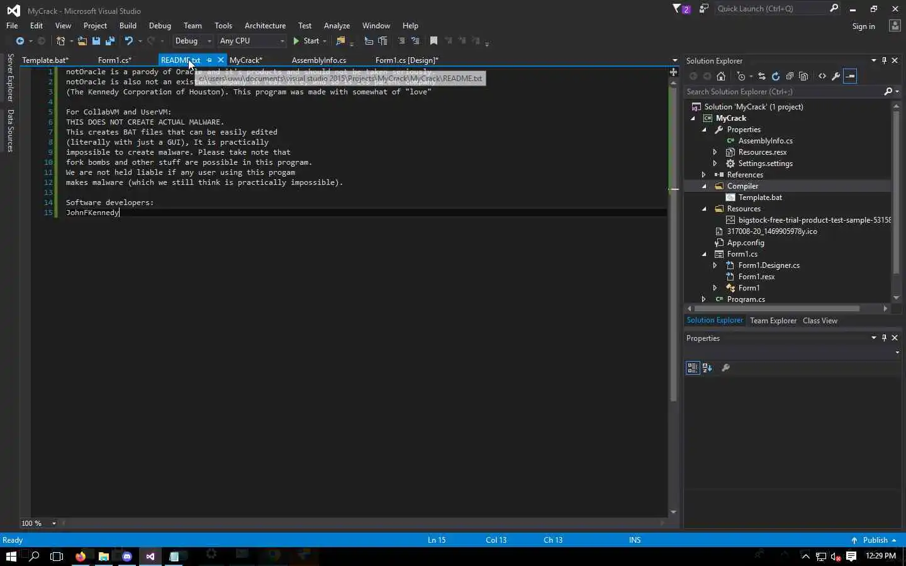Click Sync with Active Document icon

[762, 76]
